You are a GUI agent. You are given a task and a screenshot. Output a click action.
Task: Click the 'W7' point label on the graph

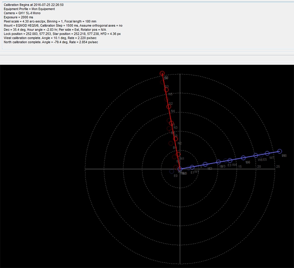click(x=272, y=158)
